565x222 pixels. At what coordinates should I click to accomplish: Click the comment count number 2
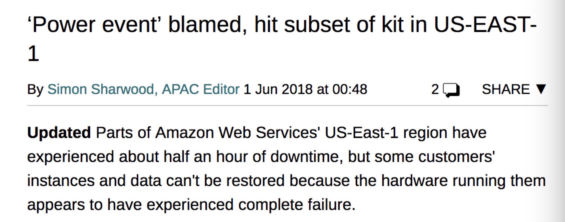tap(435, 89)
